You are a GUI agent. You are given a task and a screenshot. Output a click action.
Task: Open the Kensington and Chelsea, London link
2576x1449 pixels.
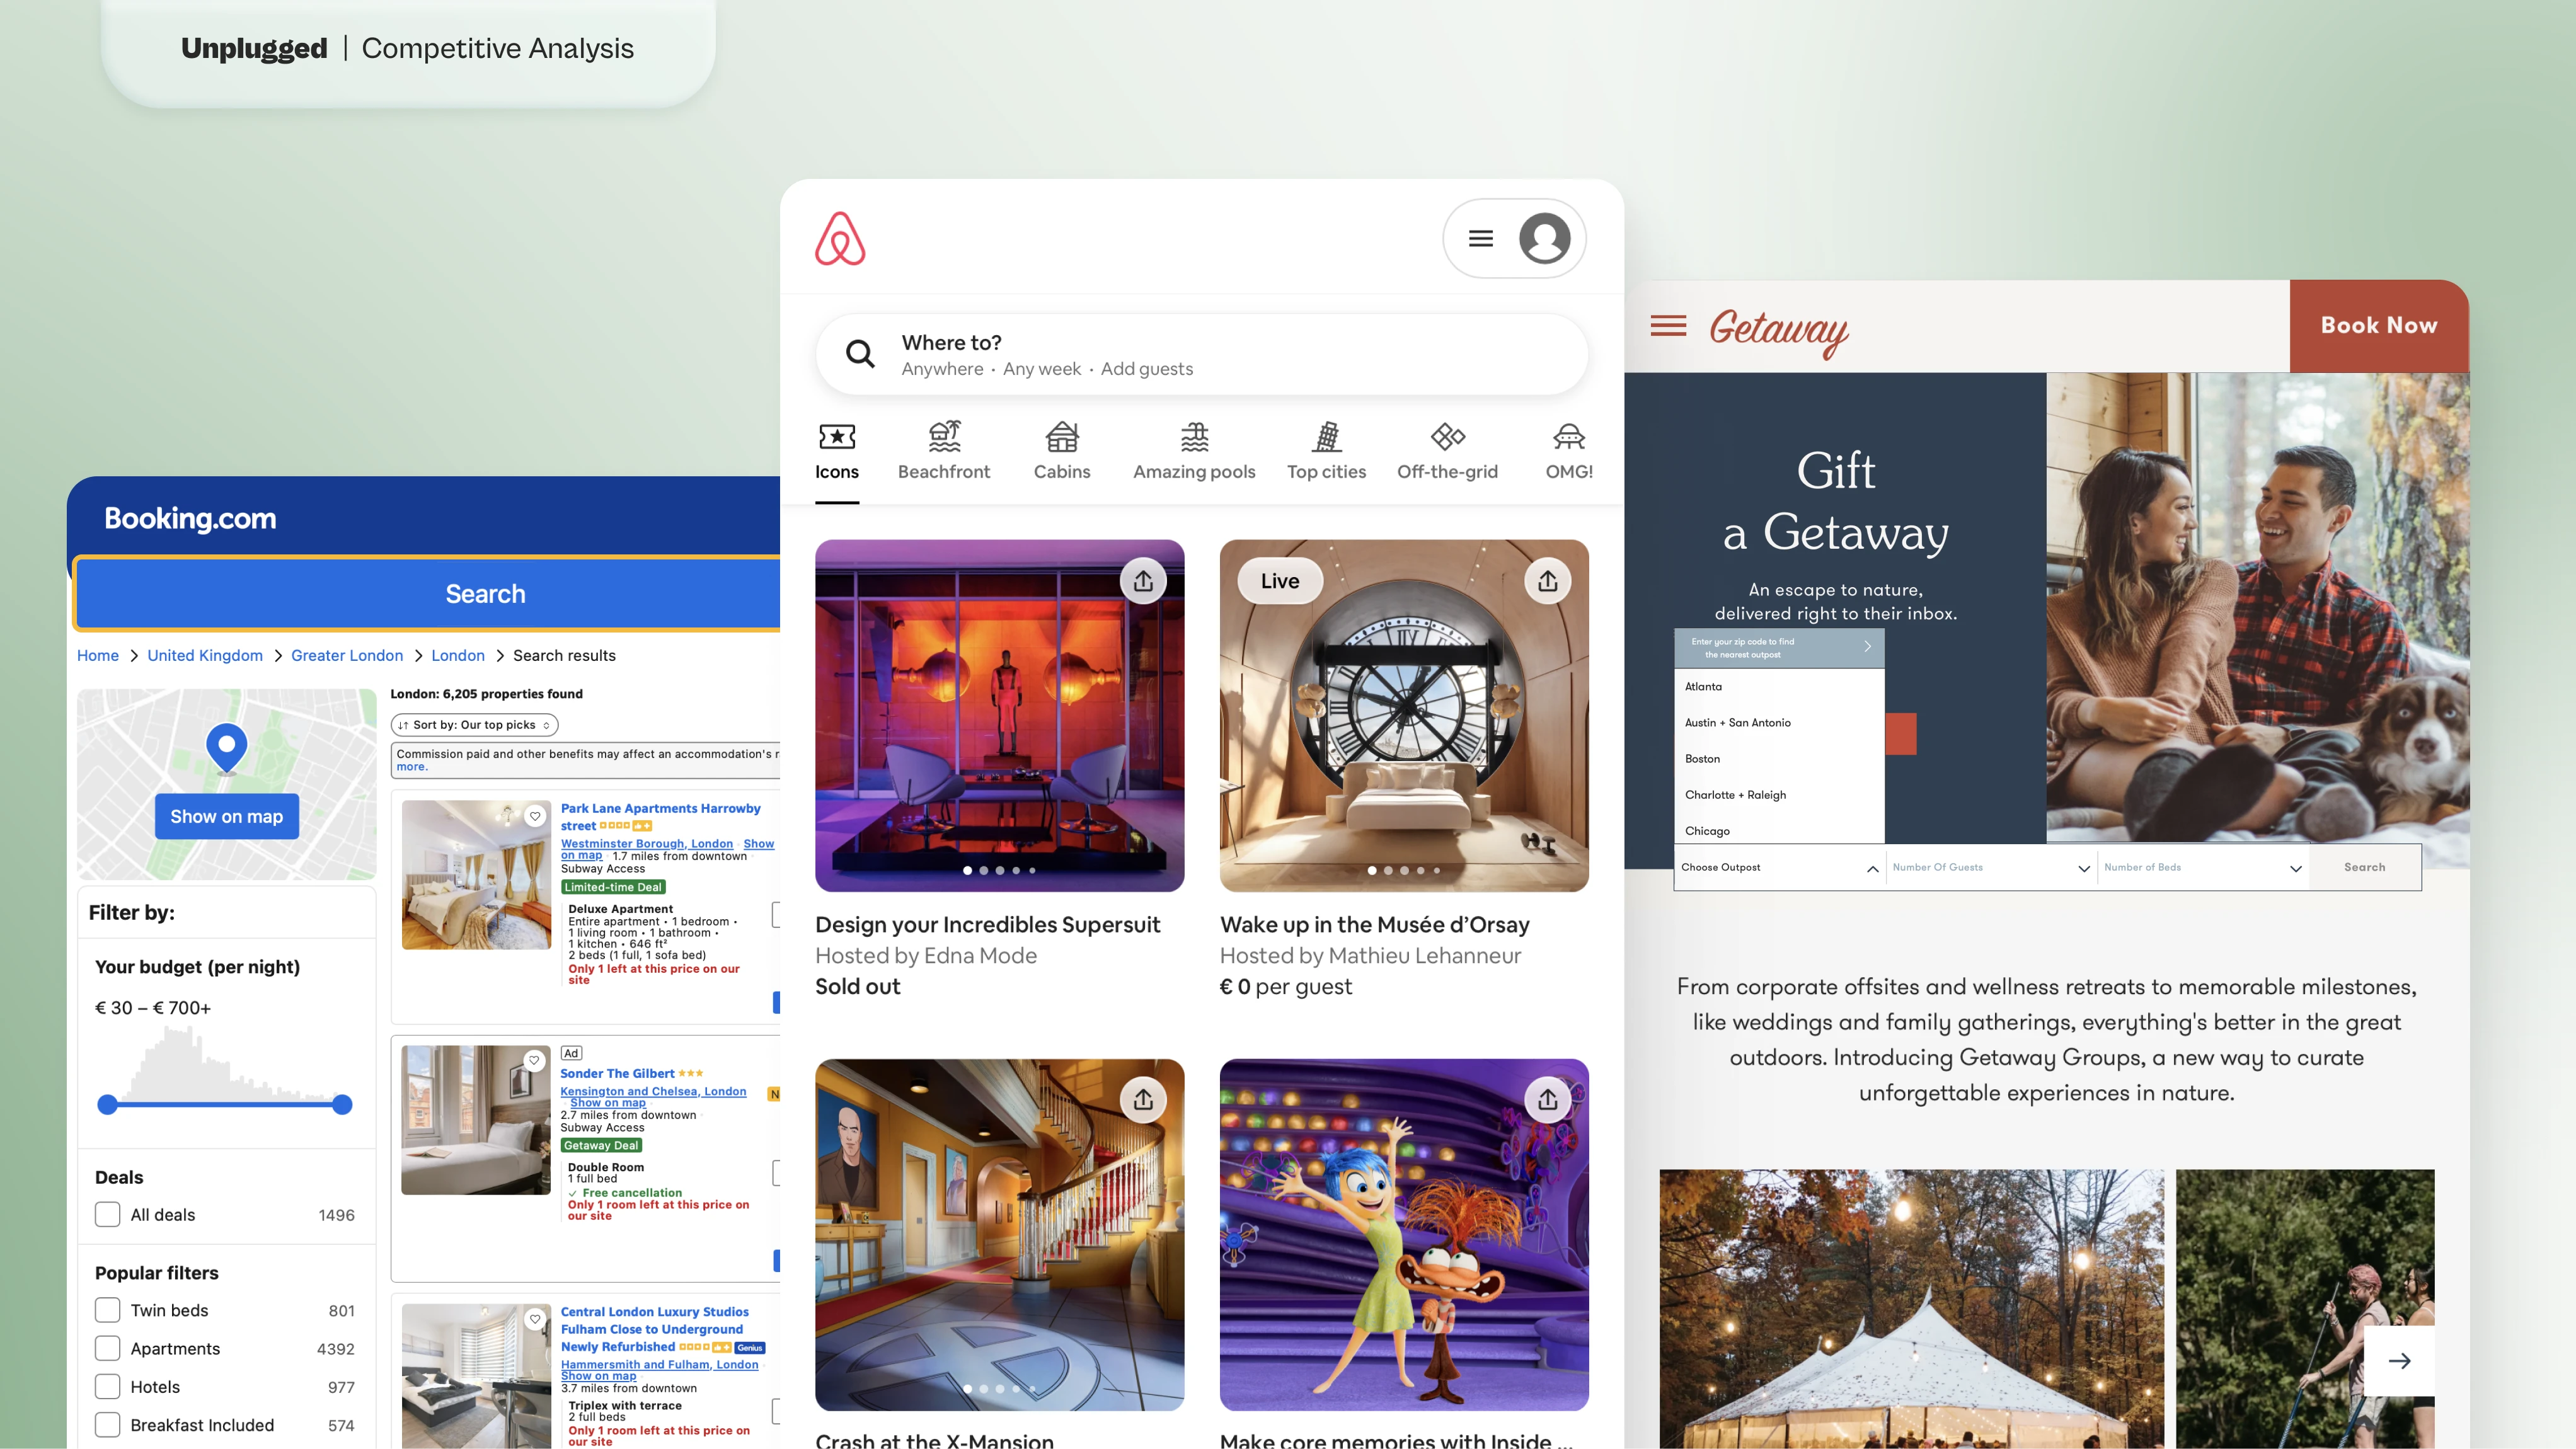(x=653, y=1091)
